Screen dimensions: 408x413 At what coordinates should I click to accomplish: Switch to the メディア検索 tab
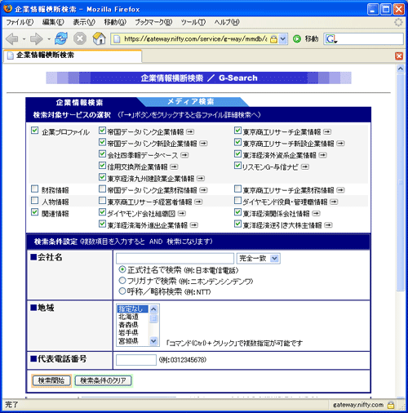[191, 102]
